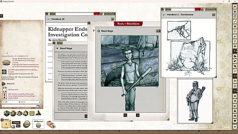
Task: Click the Handout 20 record type icon
Action: point(48,19)
